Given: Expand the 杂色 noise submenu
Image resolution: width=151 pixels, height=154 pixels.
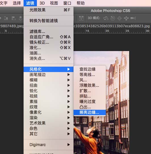Looking at the screenshot, I should pyautogui.click(x=49, y=128).
